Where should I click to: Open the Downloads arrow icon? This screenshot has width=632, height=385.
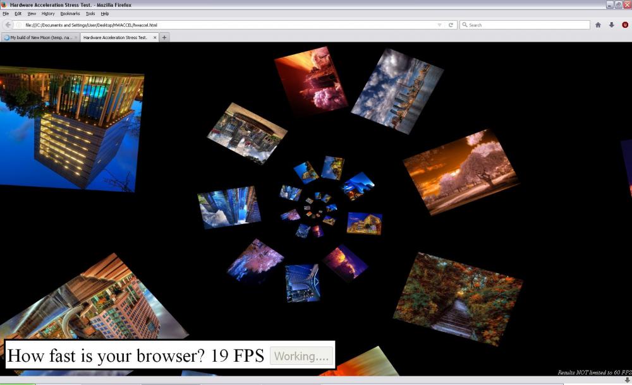pos(611,25)
